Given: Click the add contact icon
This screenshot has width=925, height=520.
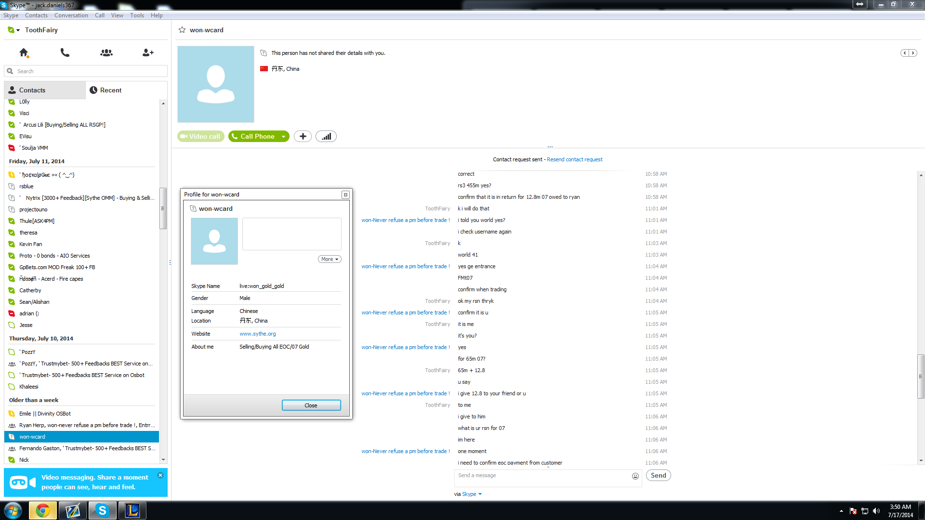Looking at the screenshot, I should point(148,52).
